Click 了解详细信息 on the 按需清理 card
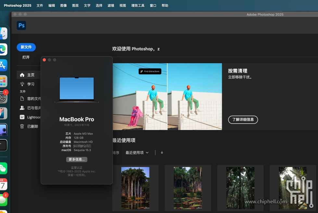This screenshot has height=213, width=318. tap(243, 119)
